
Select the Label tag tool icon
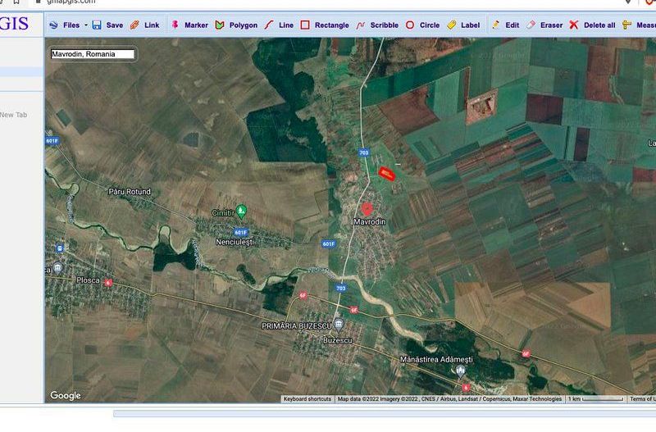click(452, 25)
